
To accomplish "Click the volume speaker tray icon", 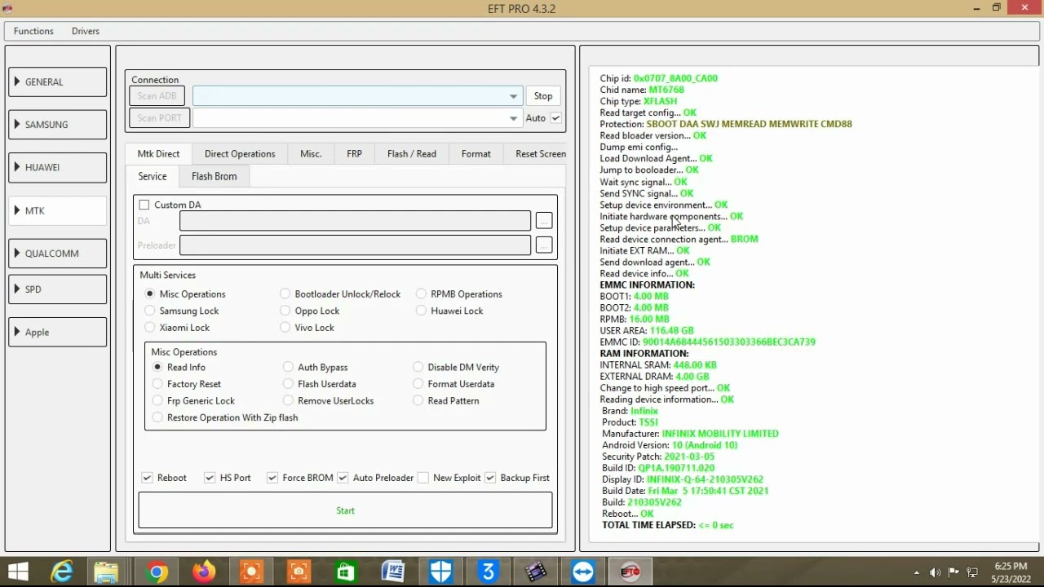I will tap(935, 572).
